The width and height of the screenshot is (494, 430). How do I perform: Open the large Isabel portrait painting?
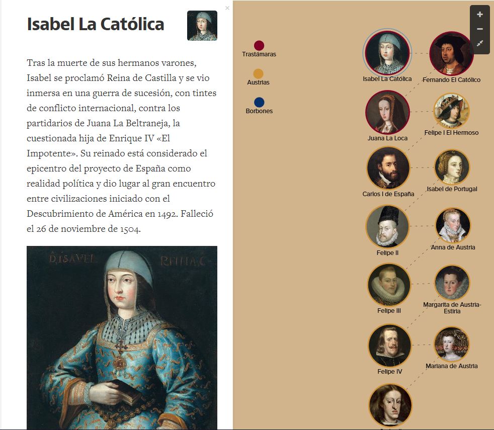pyautogui.click(x=122, y=337)
